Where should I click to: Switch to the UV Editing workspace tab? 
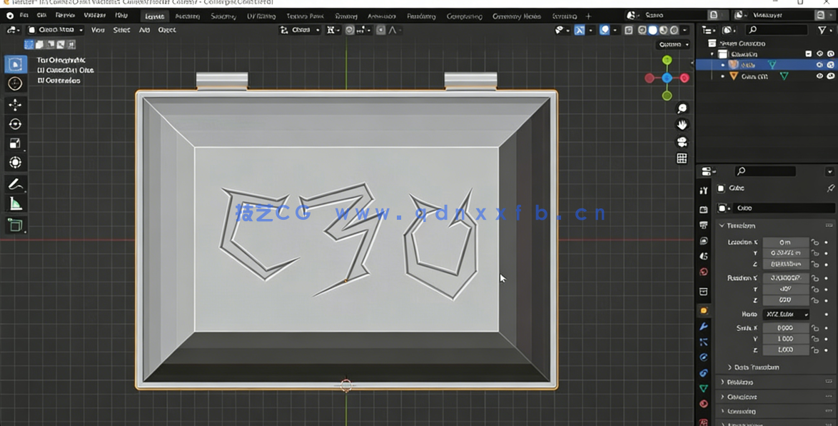(261, 15)
